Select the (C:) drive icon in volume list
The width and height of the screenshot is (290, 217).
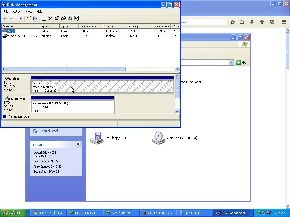[x=5, y=31]
